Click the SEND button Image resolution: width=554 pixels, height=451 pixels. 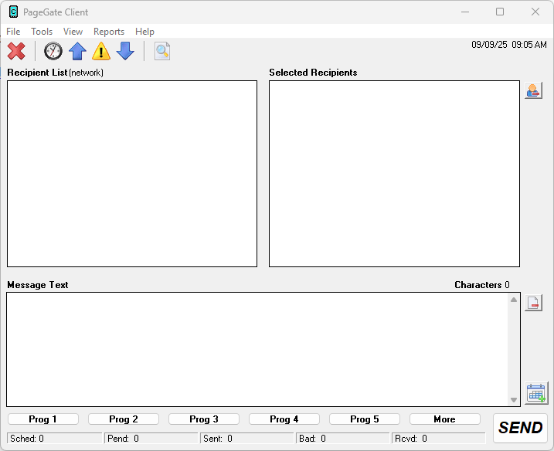(x=520, y=428)
